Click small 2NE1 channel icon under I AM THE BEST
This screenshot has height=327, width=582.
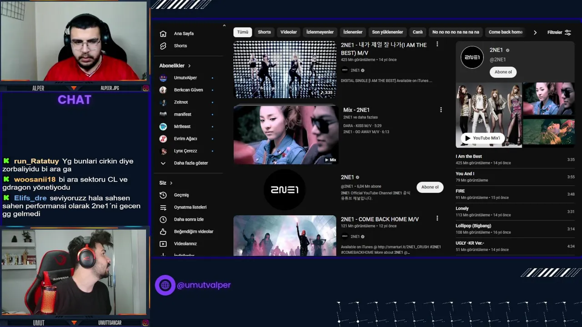(345, 70)
